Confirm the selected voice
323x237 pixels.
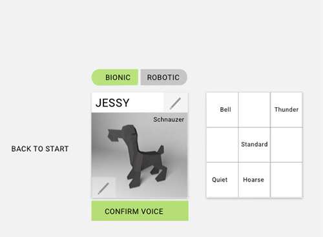(x=140, y=211)
